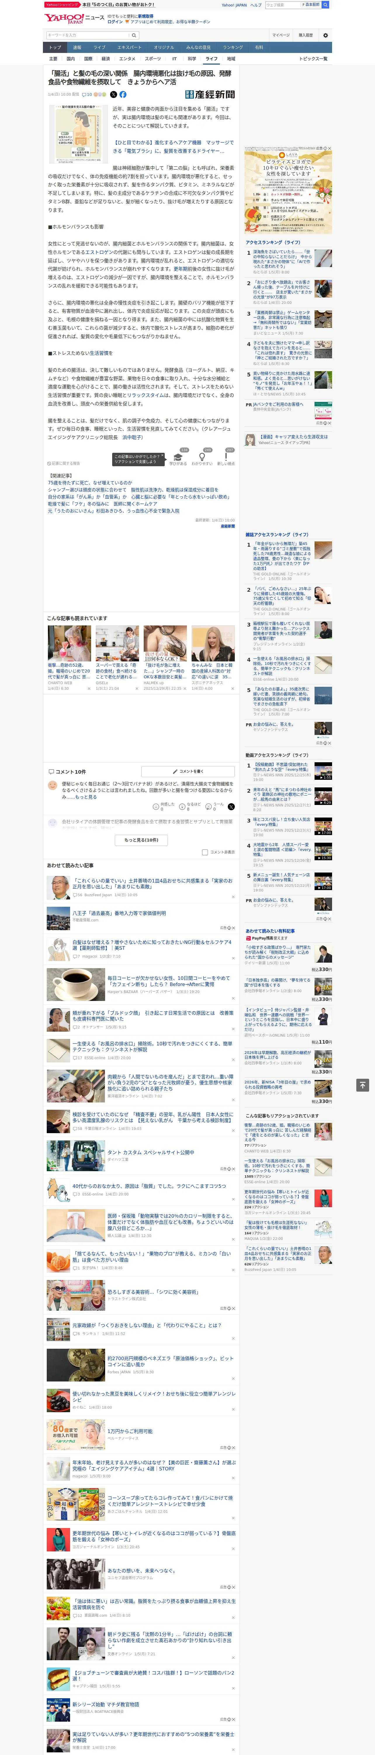Viewport: 375px width, 1755px height.
Task: Toggle the コメント非表示 checkbox
Action: [205, 852]
